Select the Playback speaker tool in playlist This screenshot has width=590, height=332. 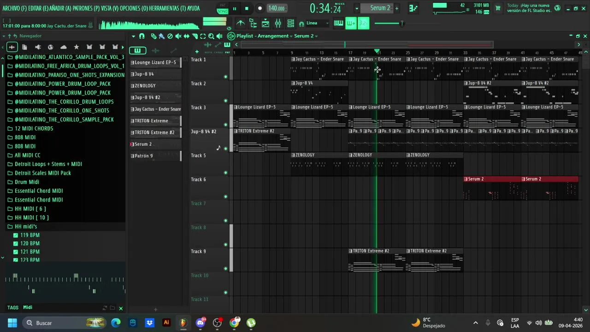pos(219,36)
